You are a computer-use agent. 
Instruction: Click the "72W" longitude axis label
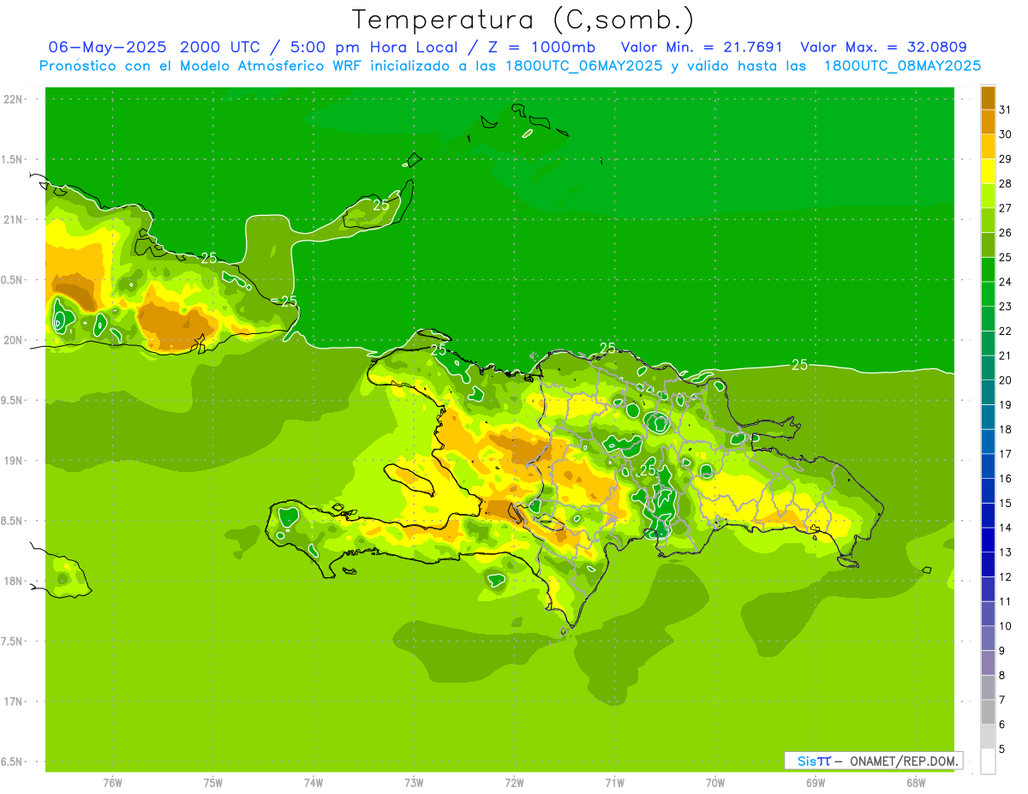click(x=514, y=783)
